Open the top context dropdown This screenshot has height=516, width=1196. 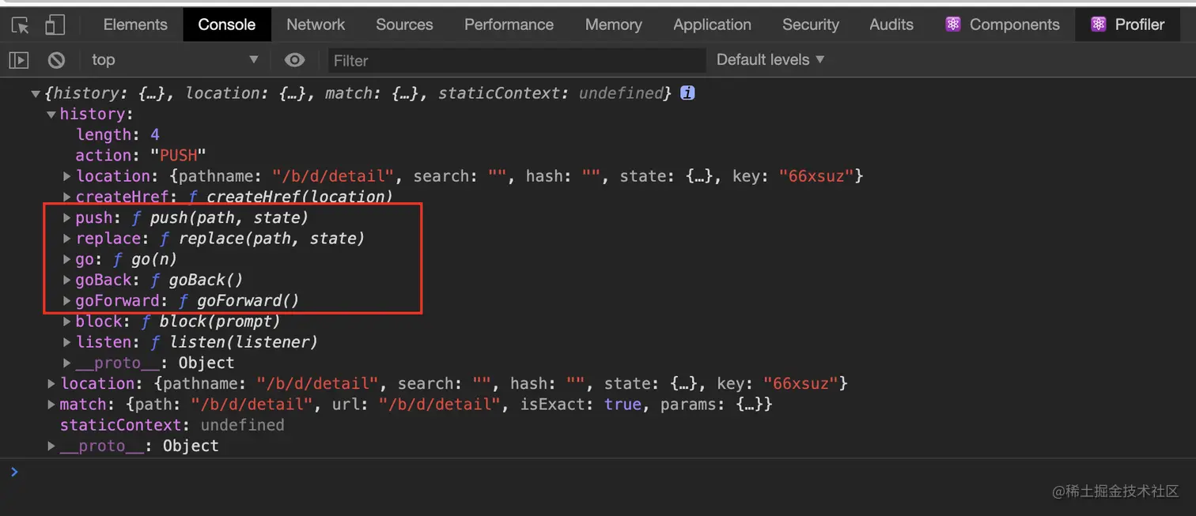pyautogui.click(x=174, y=60)
